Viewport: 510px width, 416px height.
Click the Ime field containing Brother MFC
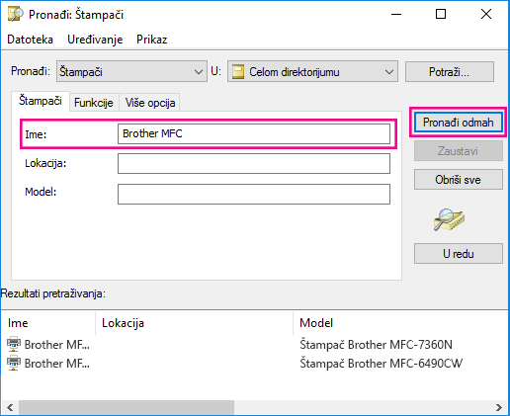pyautogui.click(x=254, y=133)
